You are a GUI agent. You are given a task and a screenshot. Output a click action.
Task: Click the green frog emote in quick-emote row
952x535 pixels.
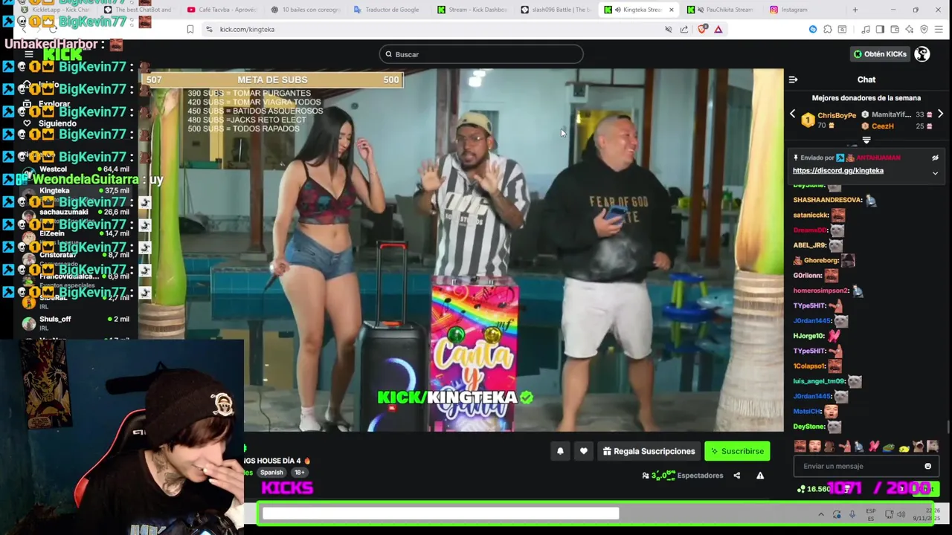[x=889, y=447]
